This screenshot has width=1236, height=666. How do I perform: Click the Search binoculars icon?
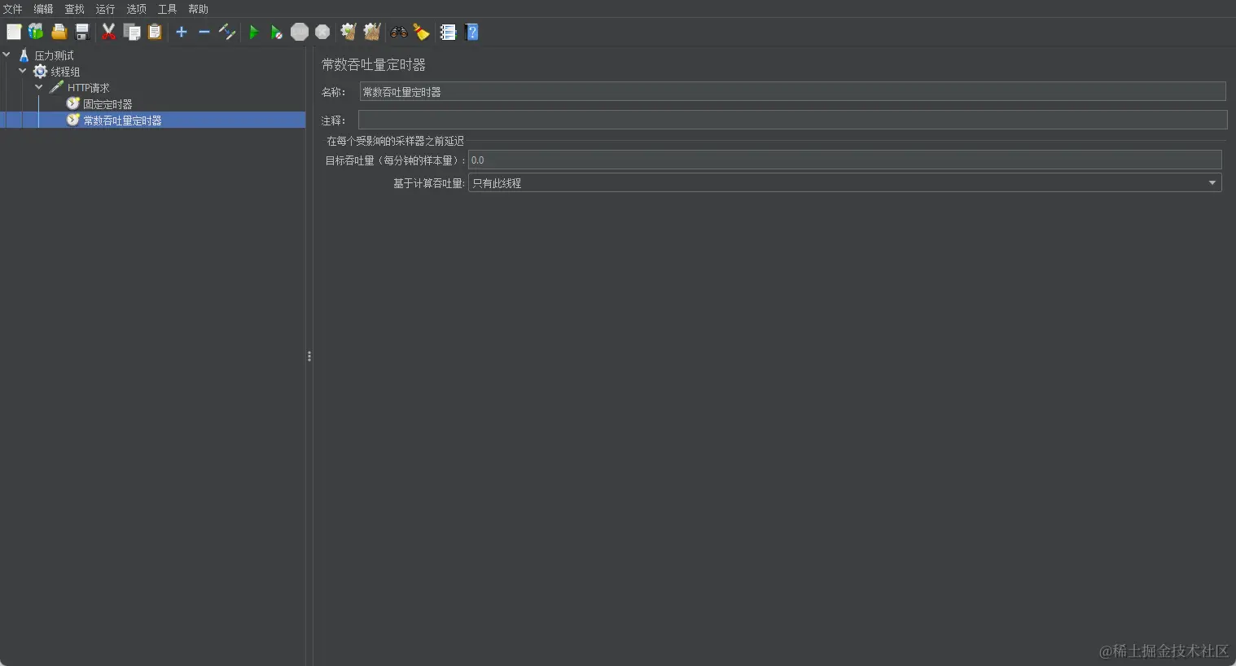click(398, 32)
